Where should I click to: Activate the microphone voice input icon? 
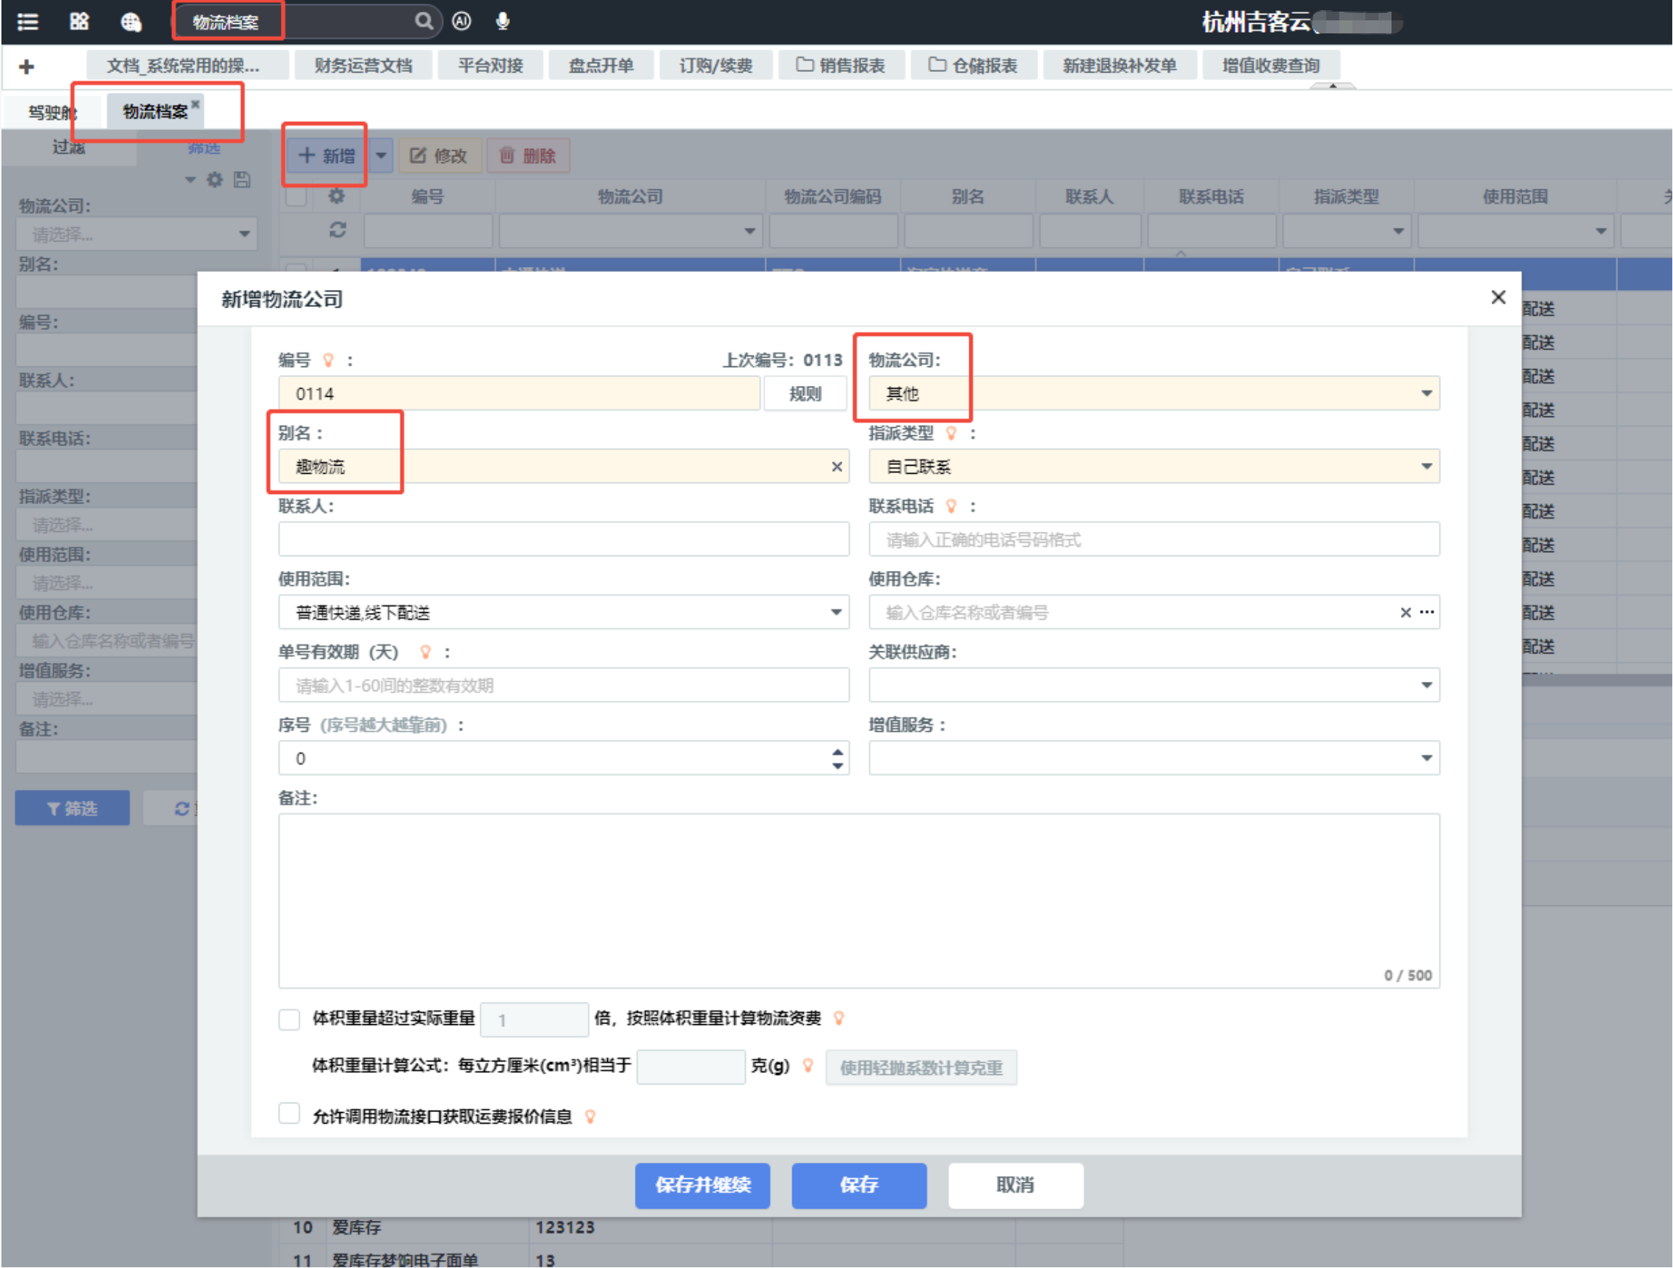click(502, 21)
